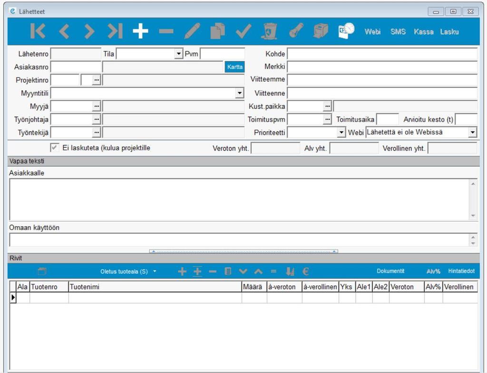Toggle the Ei laskuteta checkbox
Screen dimensions: 487x373
click(55, 148)
